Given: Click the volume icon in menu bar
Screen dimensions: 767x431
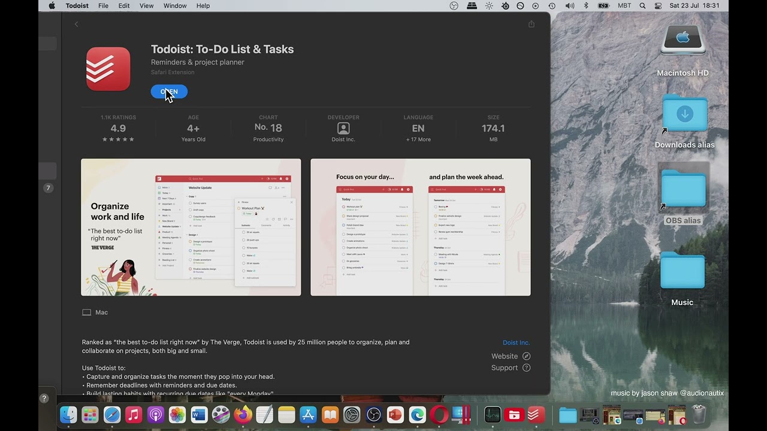Looking at the screenshot, I should coord(569,5).
